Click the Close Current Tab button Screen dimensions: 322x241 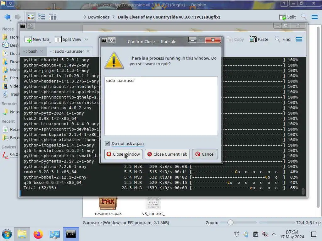click(167, 154)
